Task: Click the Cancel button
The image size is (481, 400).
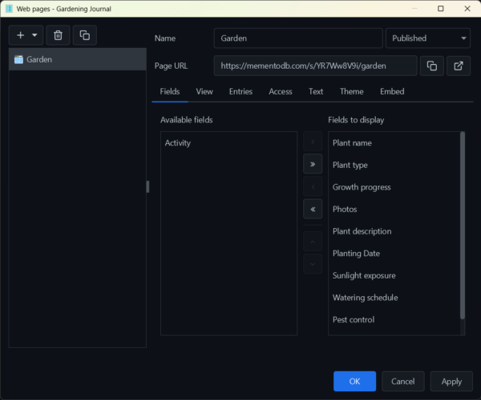Action: (402, 382)
